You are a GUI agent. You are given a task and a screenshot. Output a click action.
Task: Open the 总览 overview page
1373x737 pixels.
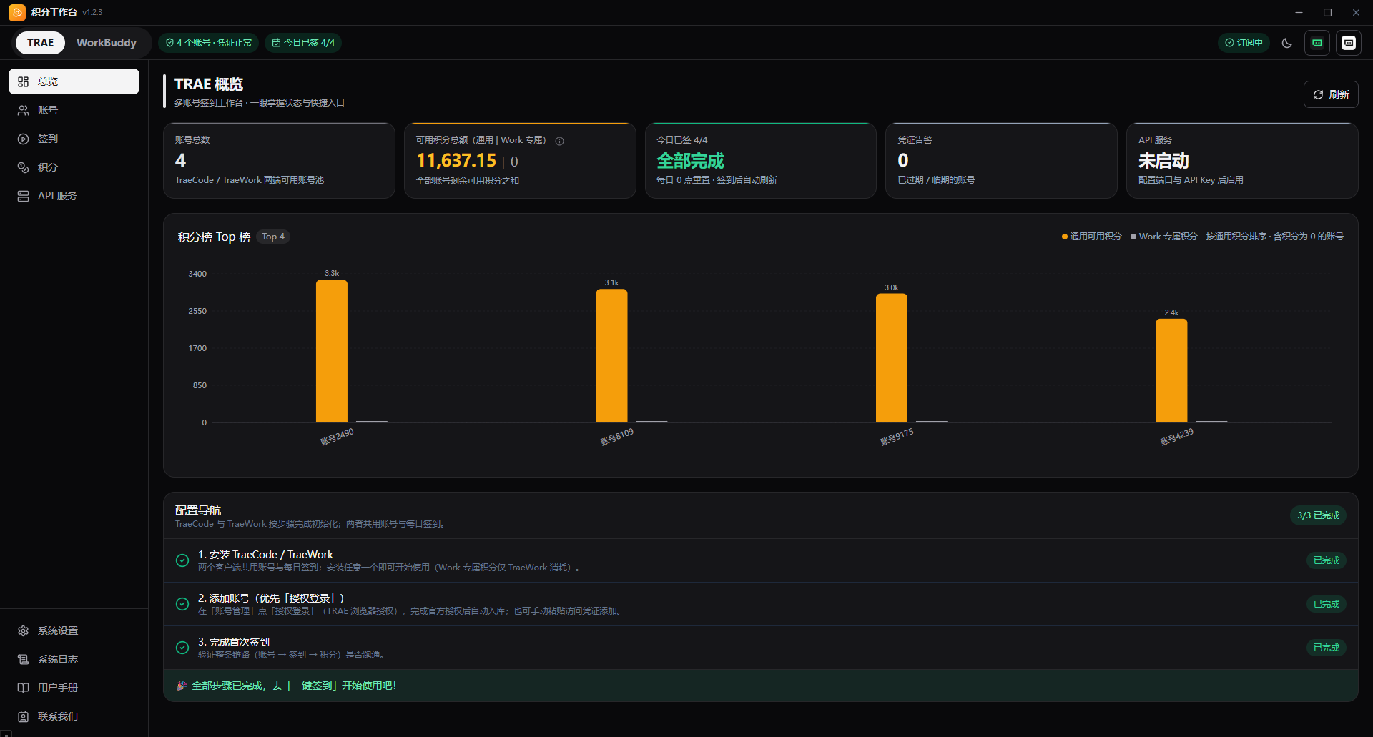click(x=74, y=81)
